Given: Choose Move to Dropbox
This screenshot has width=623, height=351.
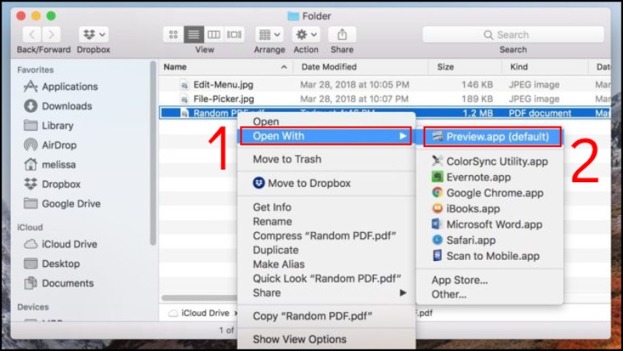Looking at the screenshot, I should point(326,183).
